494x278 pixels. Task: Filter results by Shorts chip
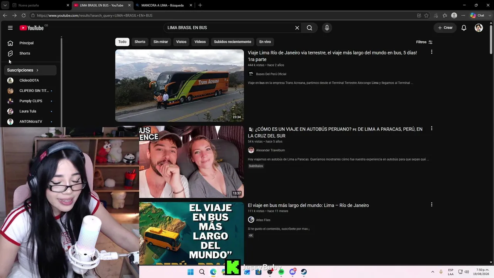140,42
